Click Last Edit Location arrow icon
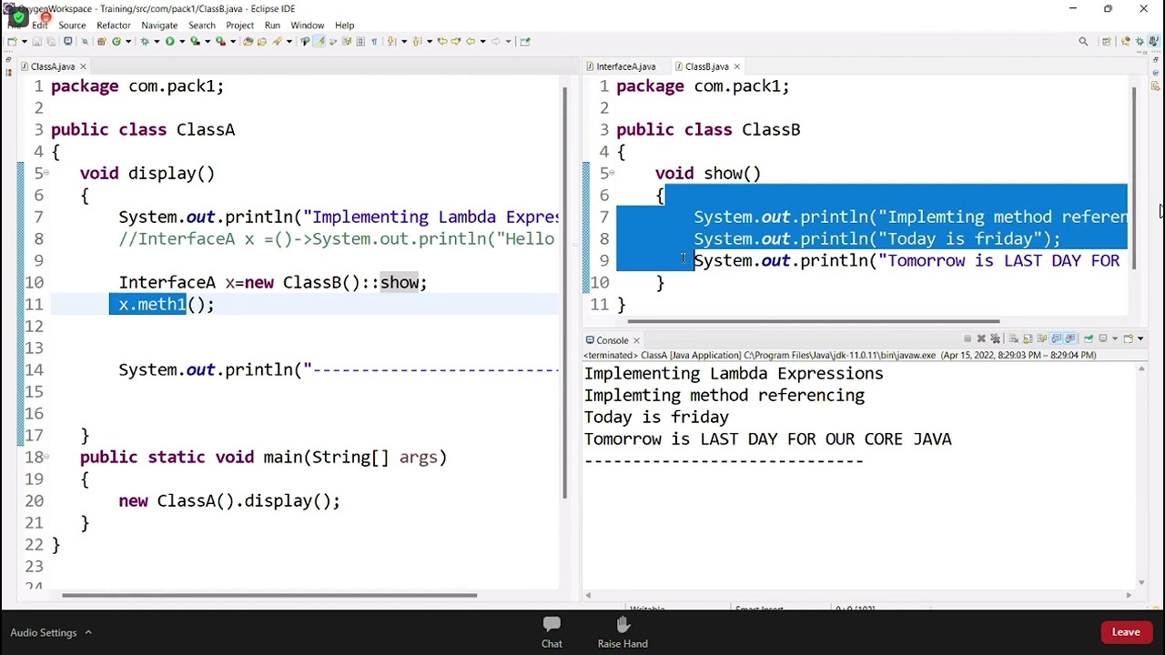Screen dimensions: 1165x655 441,41
